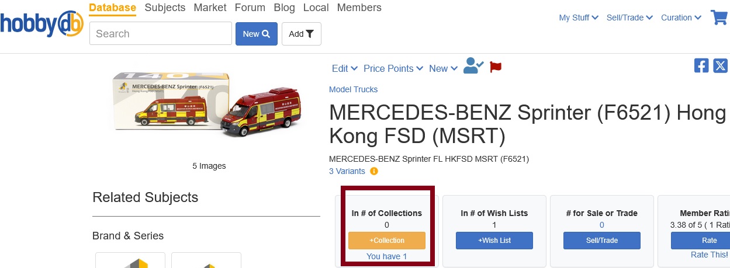Expand the Curation menu
This screenshot has height=268, width=730.
click(681, 18)
